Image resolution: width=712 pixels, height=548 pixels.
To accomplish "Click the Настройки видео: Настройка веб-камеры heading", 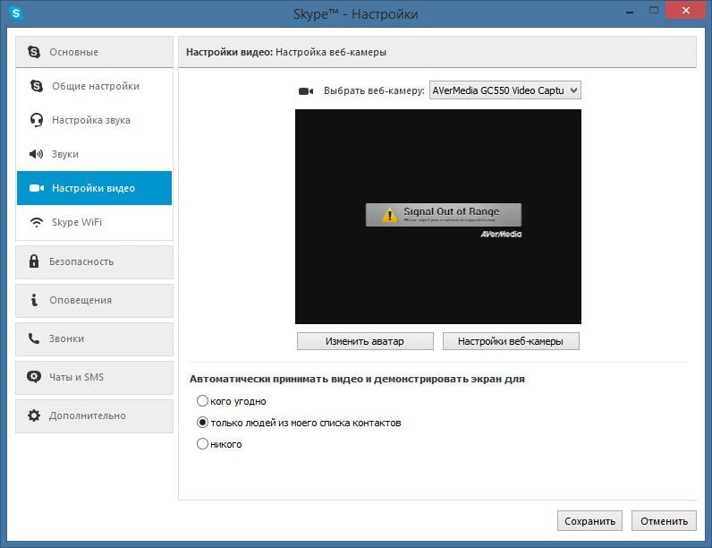I will coord(286,52).
